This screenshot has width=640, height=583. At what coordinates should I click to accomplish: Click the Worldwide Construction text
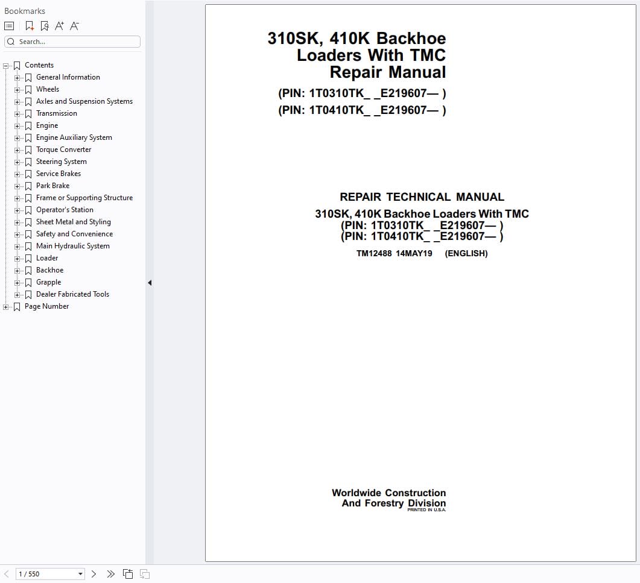[x=388, y=493]
